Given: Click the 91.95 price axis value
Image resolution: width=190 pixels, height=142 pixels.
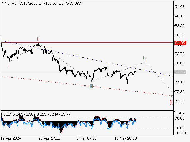Looking at the screenshot, I should point(180,7).
